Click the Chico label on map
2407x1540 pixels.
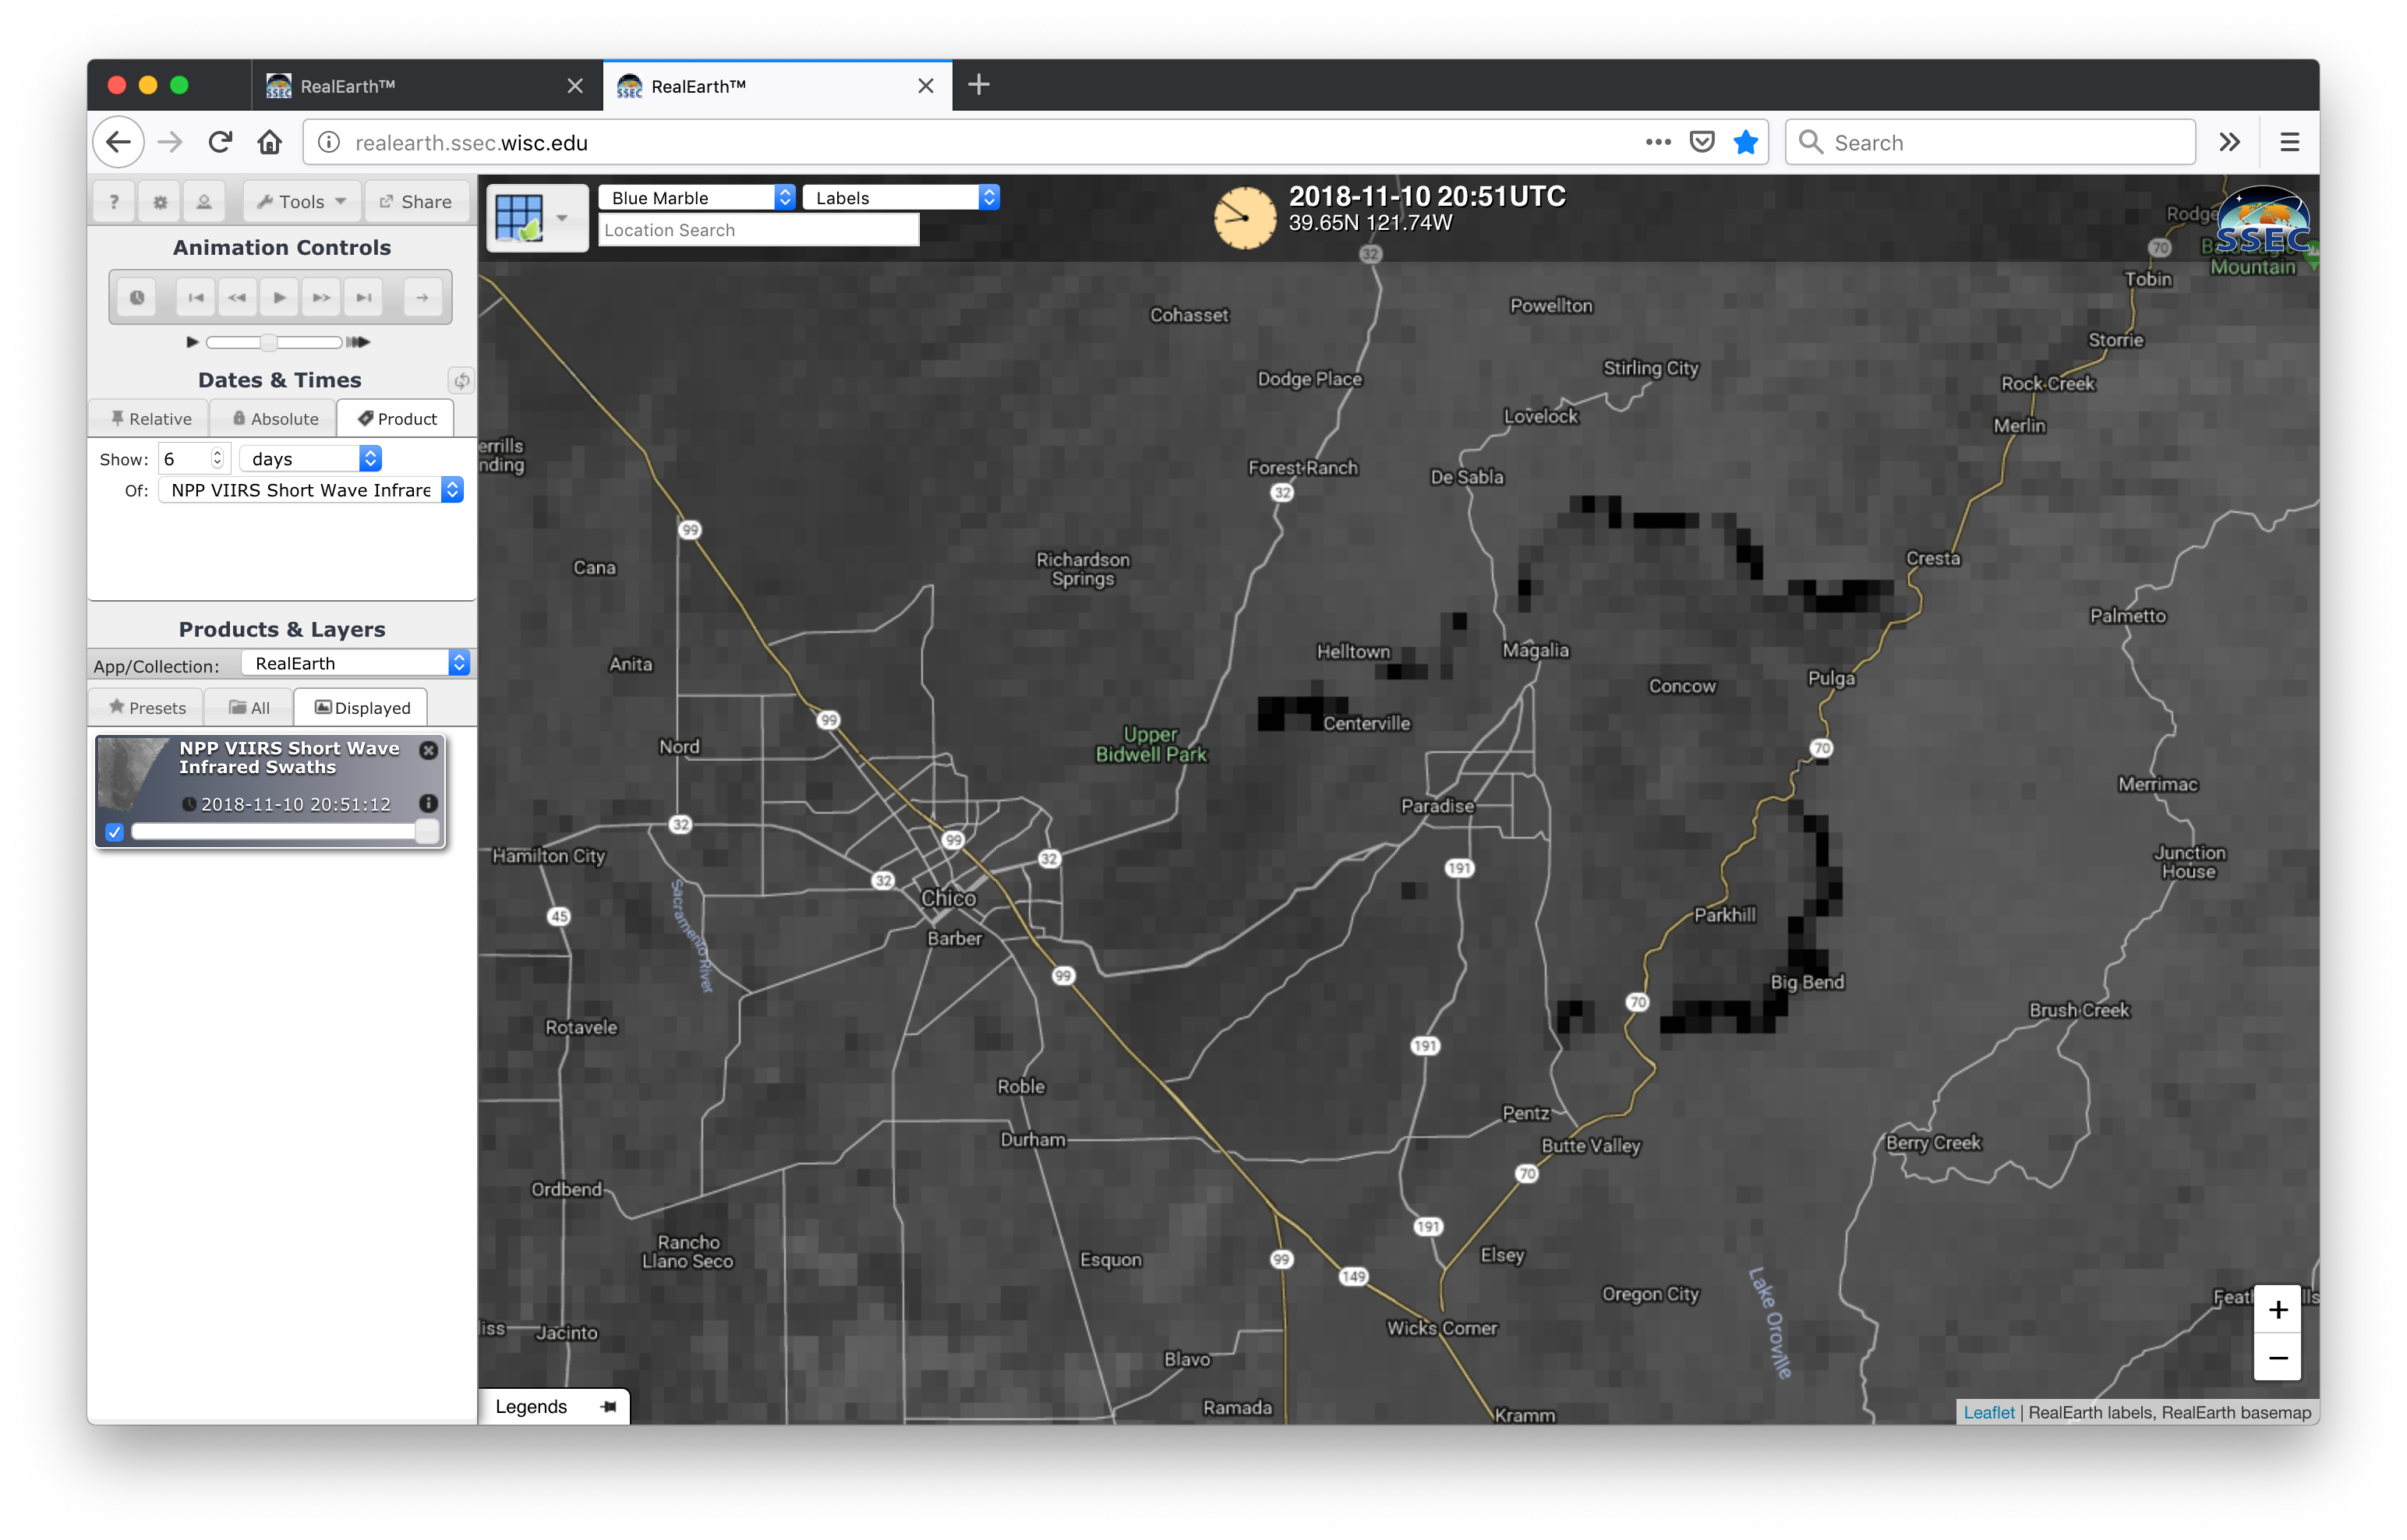pyautogui.click(x=948, y=898)
